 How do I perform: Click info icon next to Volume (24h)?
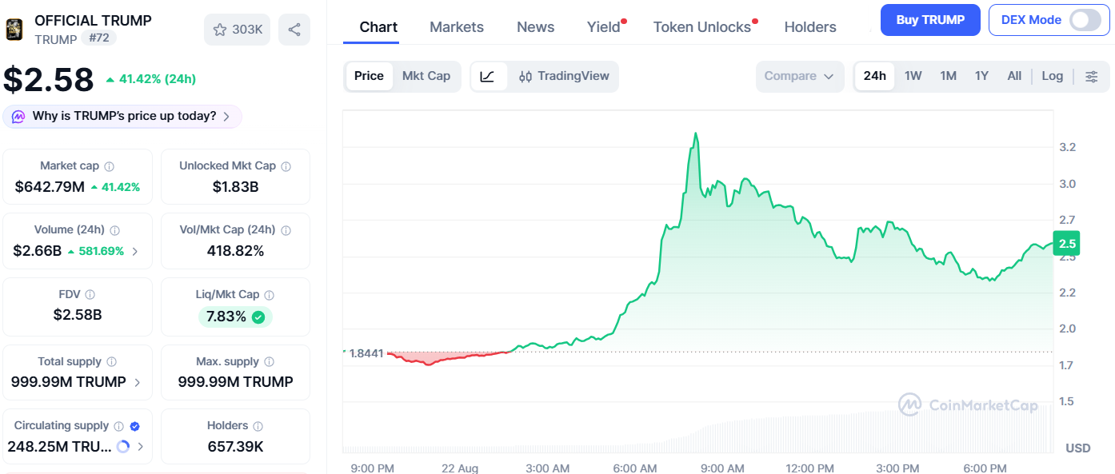[x=115, y=230]
